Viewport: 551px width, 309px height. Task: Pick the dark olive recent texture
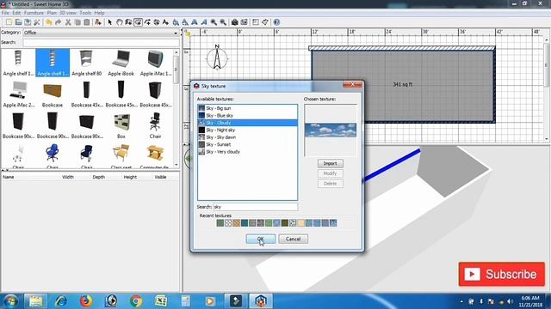(x=285, y=223)
